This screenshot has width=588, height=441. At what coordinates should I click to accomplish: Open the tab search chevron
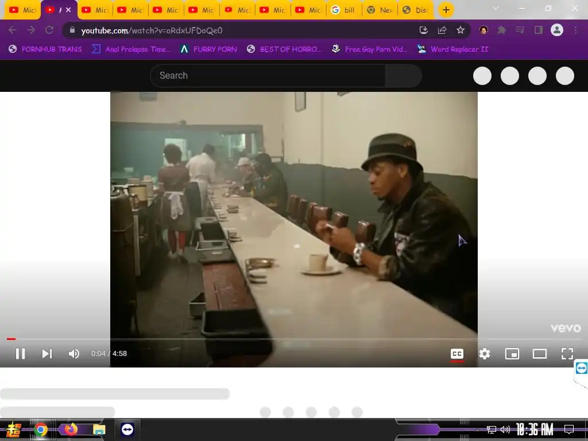[x=496, y=8]
